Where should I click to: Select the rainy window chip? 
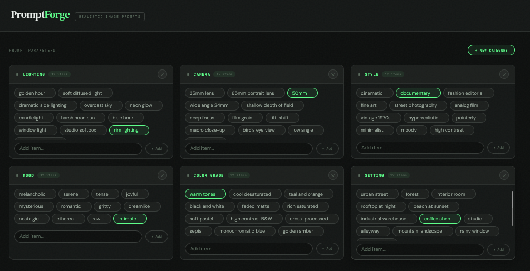point(477,231)
